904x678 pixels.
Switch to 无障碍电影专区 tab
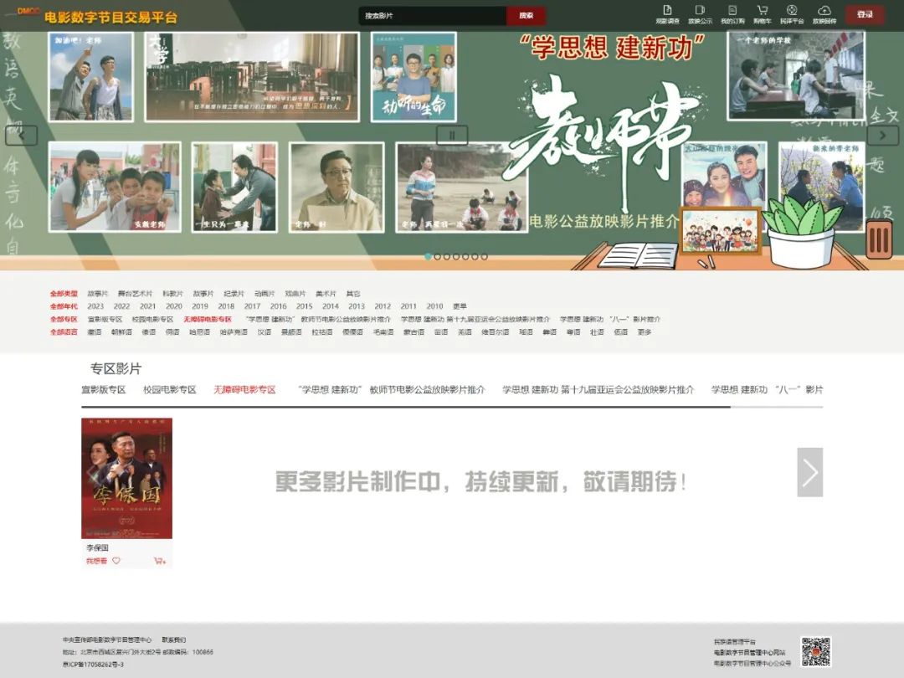point(244,390)
